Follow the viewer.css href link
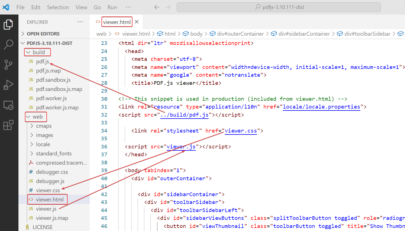Viewport: 405px width, 231px height. pyautogui.click(x=241, y=131)
